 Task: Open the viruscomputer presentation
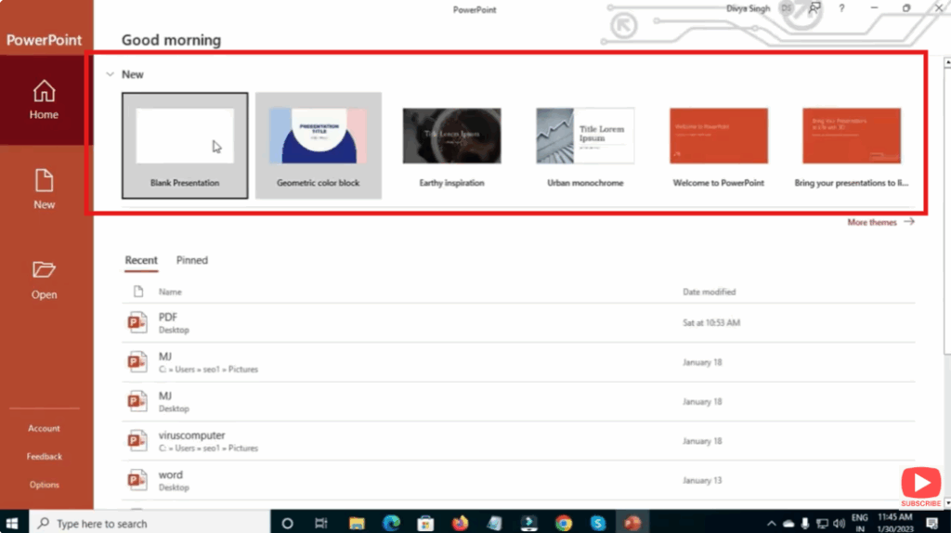tap(518, 441)
